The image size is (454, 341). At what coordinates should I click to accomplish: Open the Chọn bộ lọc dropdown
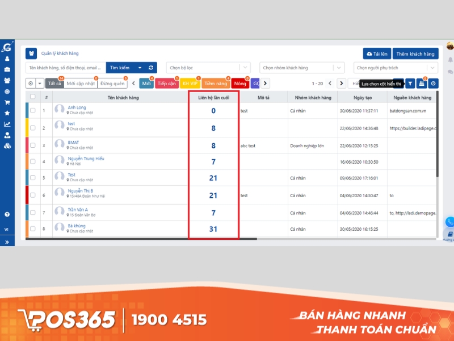[208, 68]
